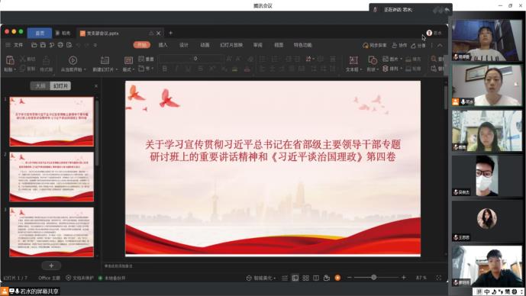This screenshot has height=296, width=526.
Task: Start slideshow from current slide icon
Action: click(x=73, y=60)
